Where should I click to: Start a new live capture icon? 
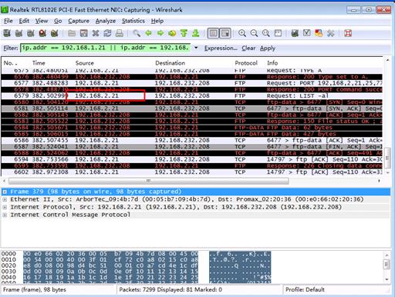tap(31, 33)
